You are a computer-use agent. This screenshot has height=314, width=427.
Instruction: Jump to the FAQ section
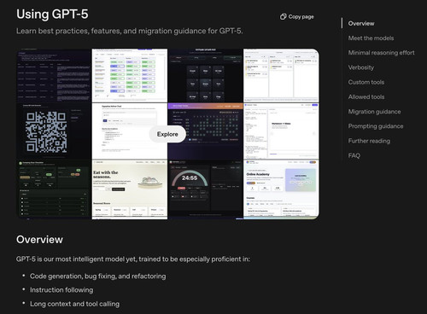[354, 155]
